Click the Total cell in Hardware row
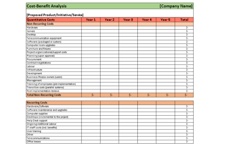The image size is (239, 144). coord(184,28)
